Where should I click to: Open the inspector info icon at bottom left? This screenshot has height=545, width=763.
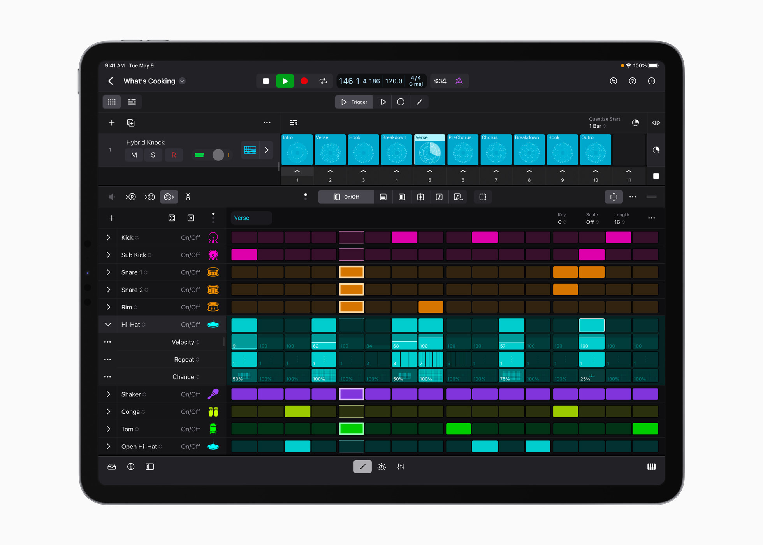click(x=131, y=466)
